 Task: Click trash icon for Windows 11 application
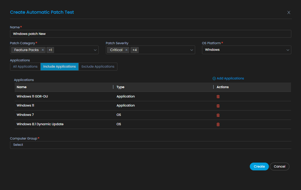(218, 106)
